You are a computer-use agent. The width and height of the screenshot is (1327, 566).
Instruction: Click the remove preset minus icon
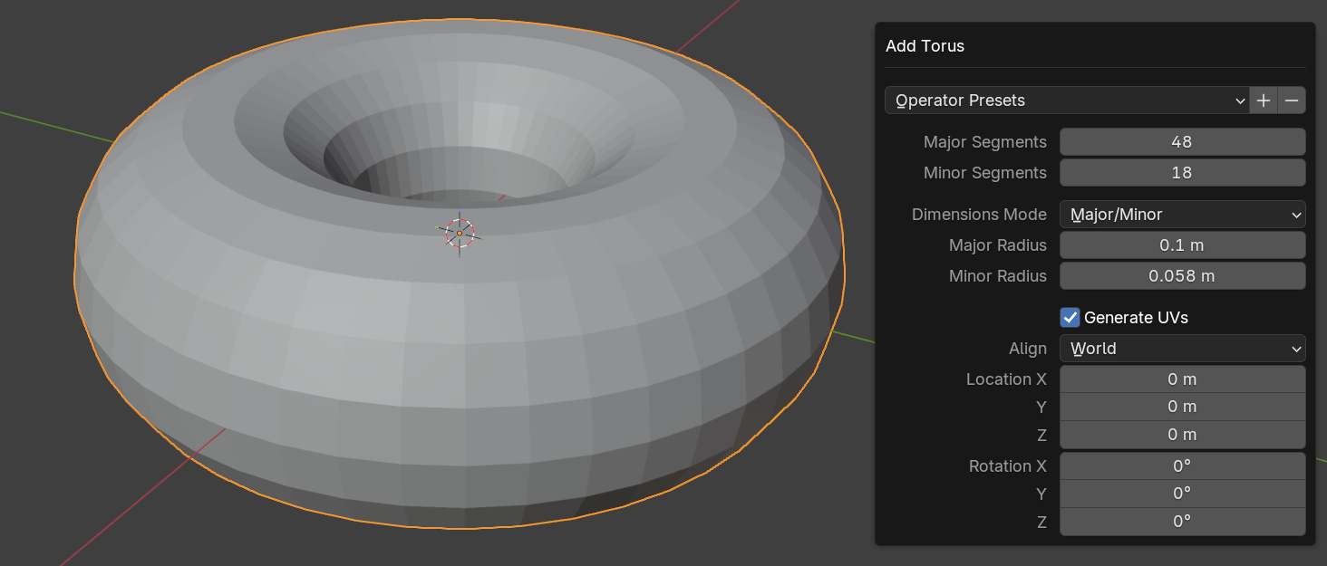[1292, 101]
